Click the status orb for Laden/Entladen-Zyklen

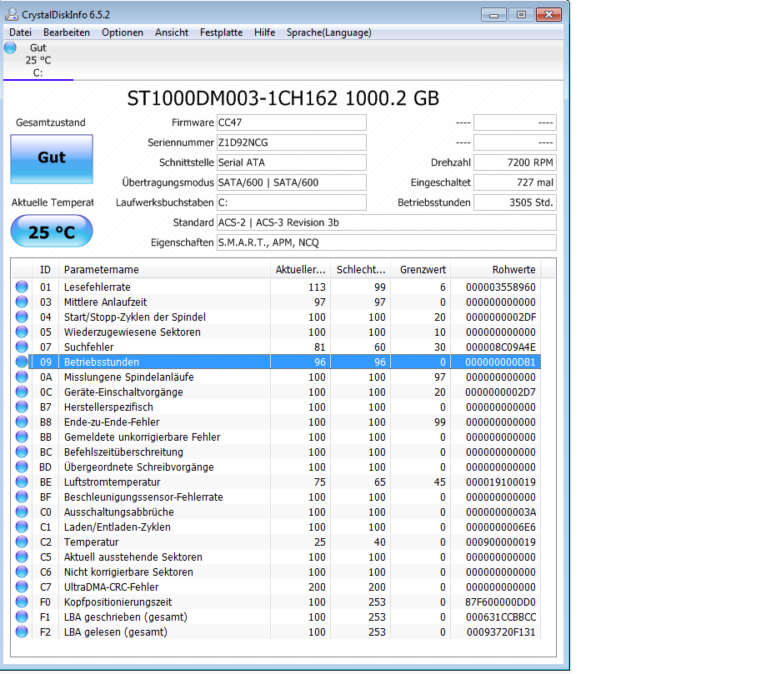click(x=22, y=527)
